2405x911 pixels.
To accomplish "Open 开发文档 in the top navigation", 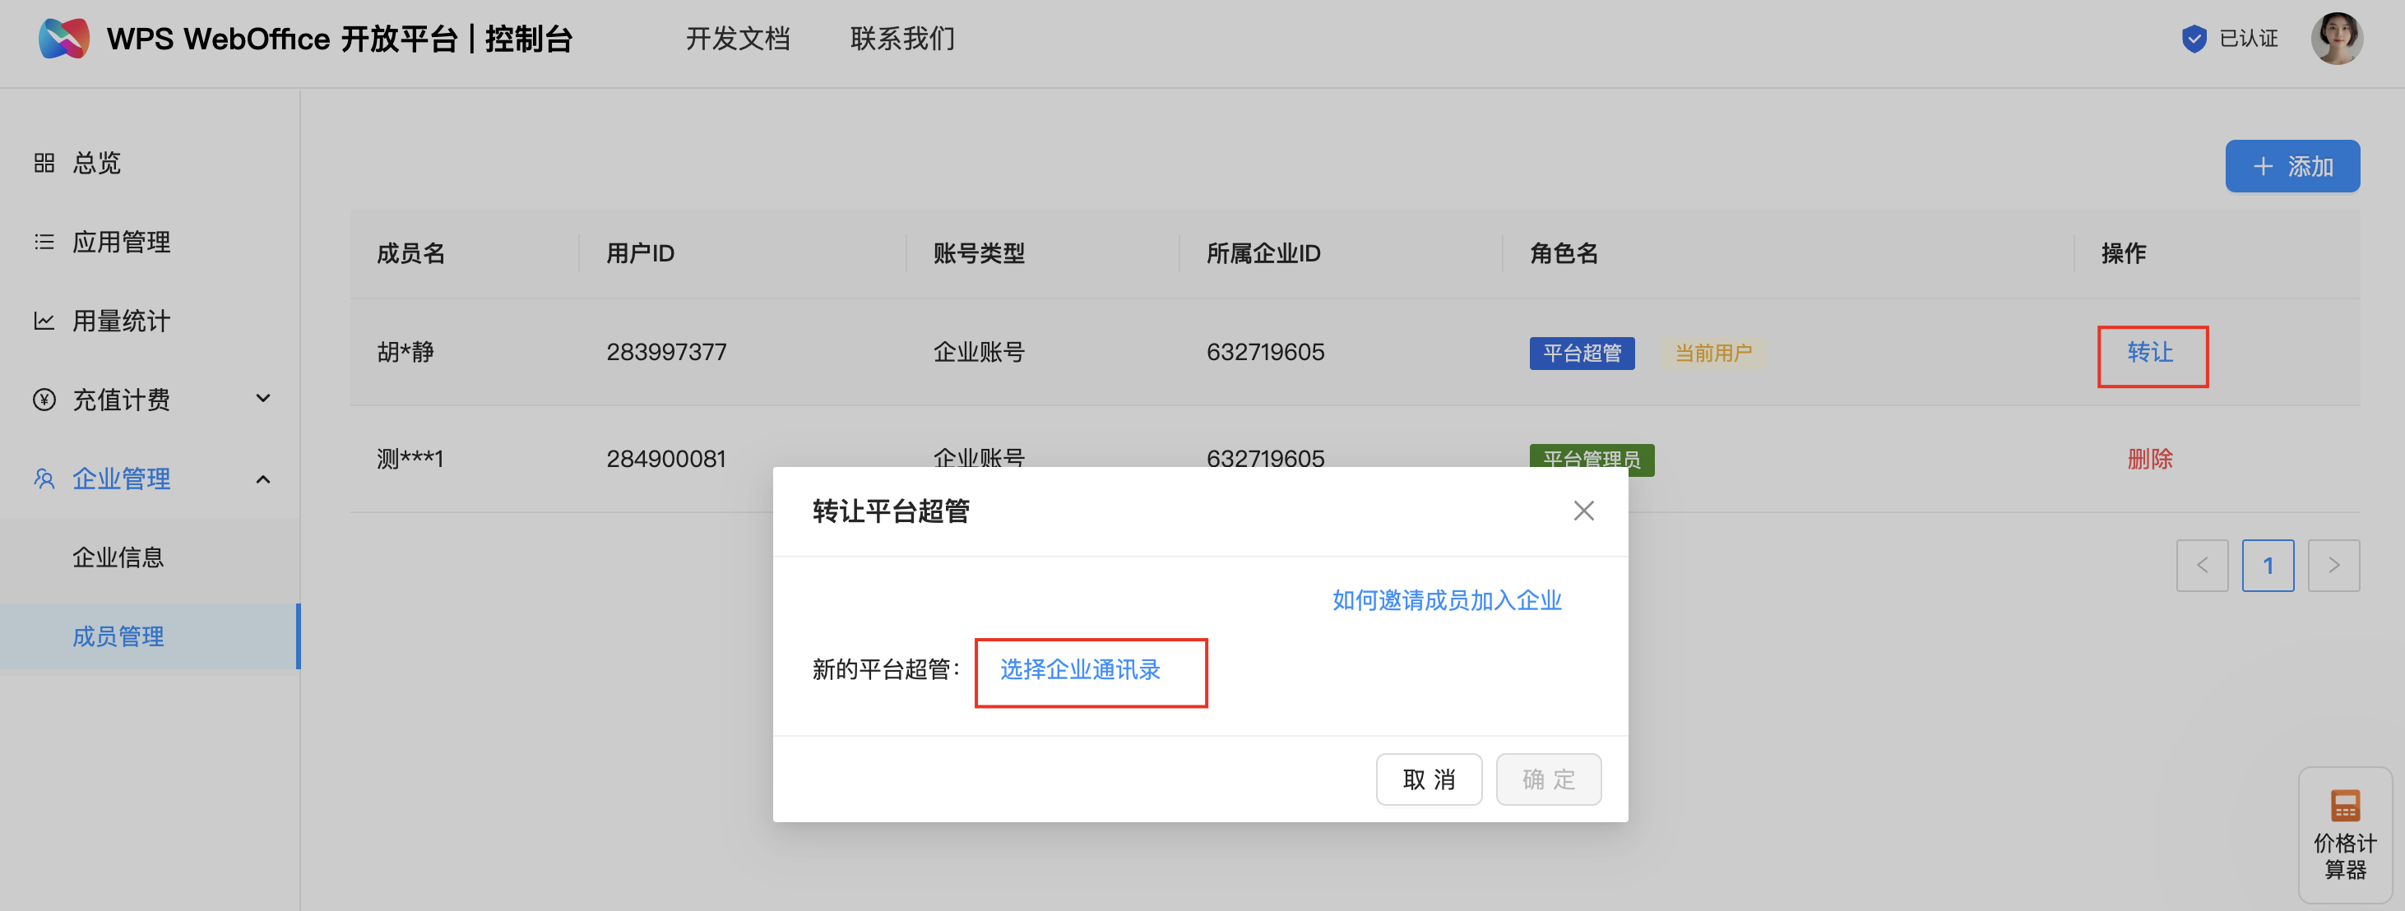I will click(739, 39).
